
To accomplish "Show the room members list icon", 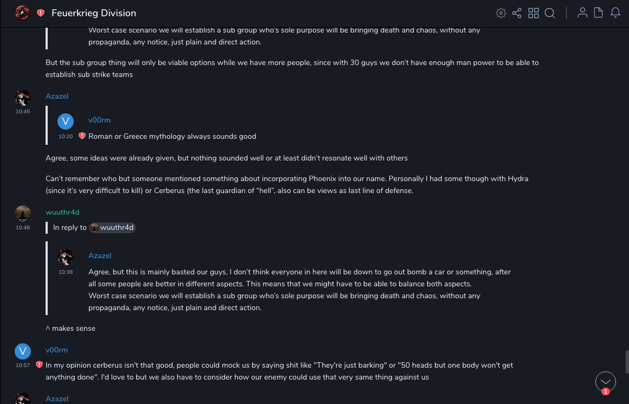I will coord(582,13).
